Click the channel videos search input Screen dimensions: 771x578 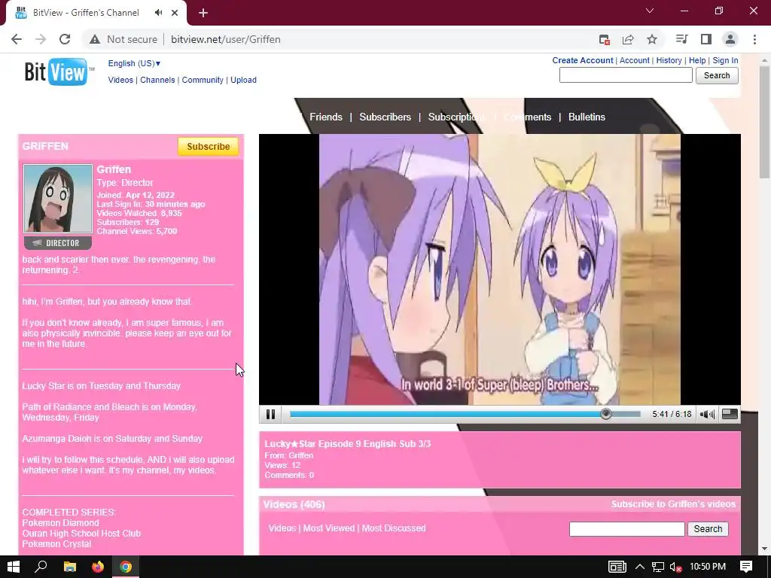tap(627, 529)
